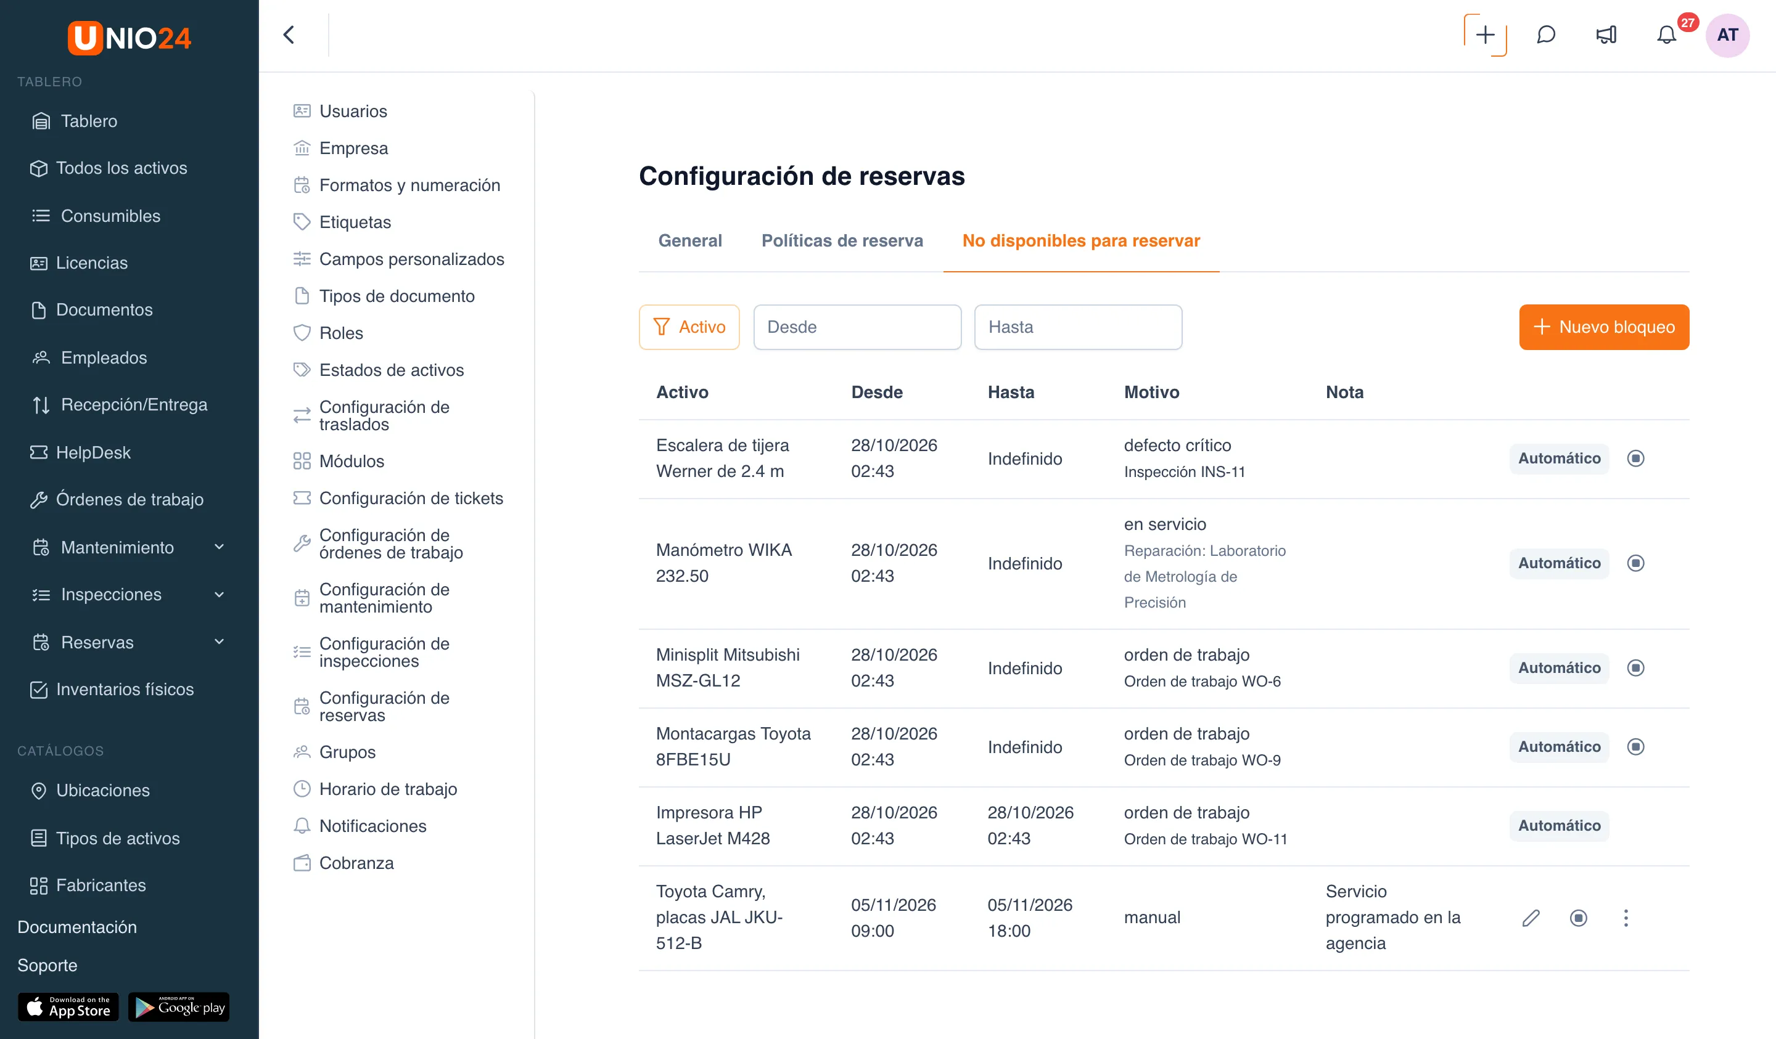The image size is (1776, 1039).
Task: Open more options for Toyota Camry row
Action: [1626, 918]
